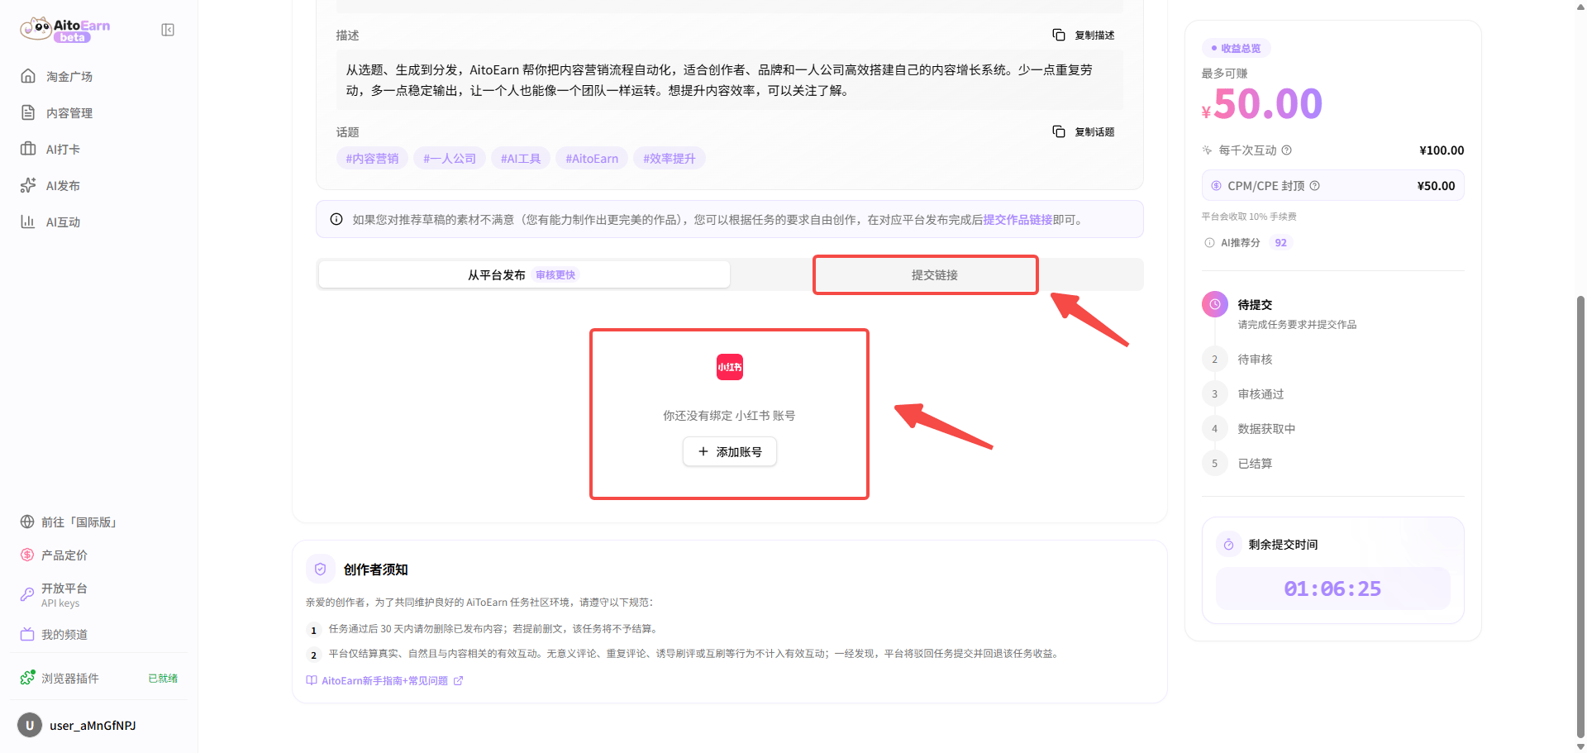Image resolution: width=1587 pixels, height=753 pixels.
Task: Click the 复制话题 label
Action: tap(1094, 131)
